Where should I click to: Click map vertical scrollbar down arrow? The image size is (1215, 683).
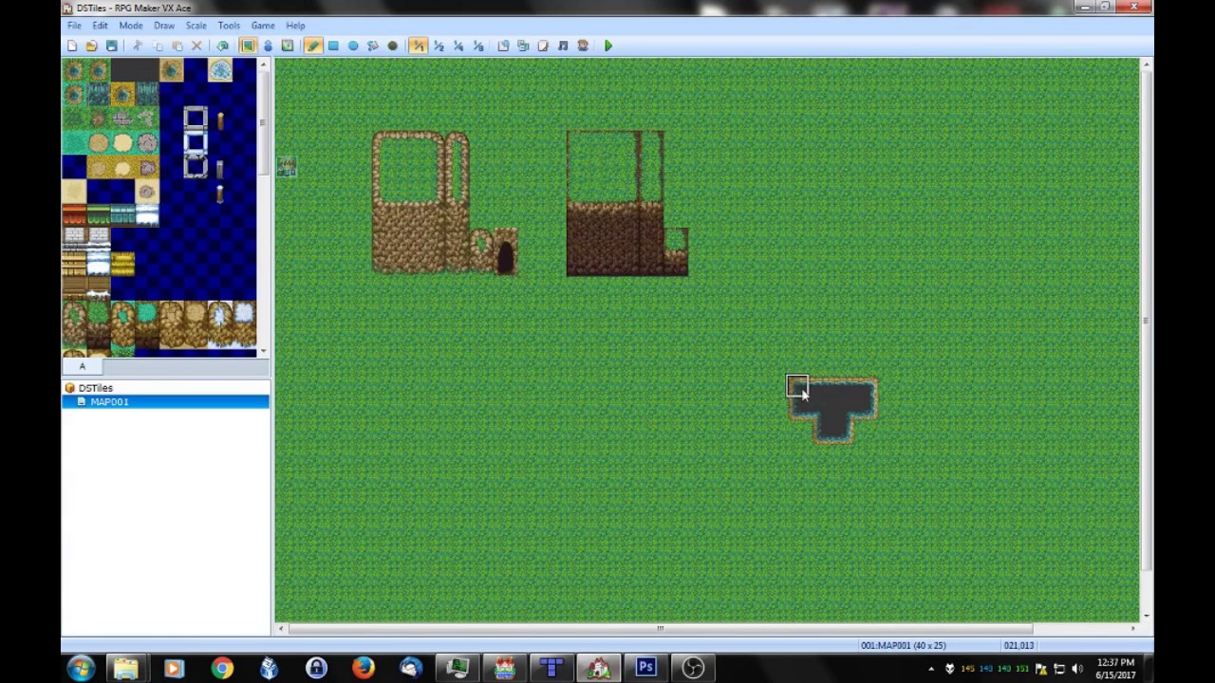pyautogui.click(x=1146, y=616)
